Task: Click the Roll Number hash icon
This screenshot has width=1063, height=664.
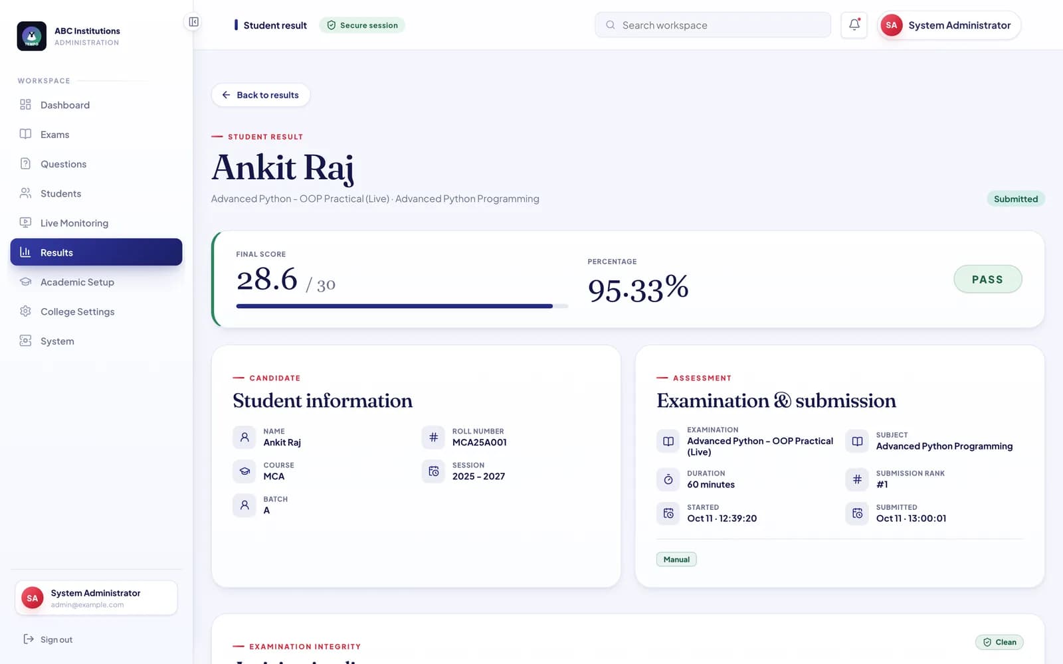Action: click(433, 437)
